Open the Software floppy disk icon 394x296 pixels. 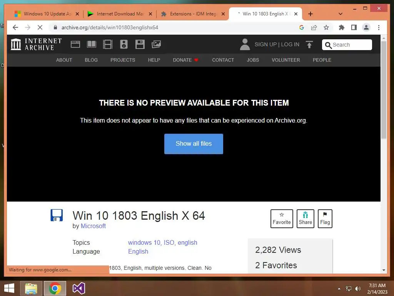[x=140, y=44]
